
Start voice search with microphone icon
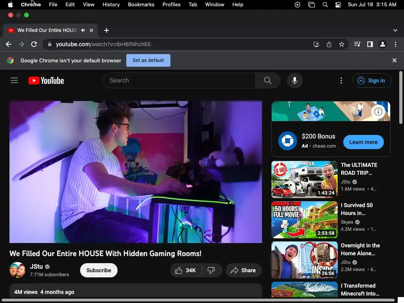(294, 80)
